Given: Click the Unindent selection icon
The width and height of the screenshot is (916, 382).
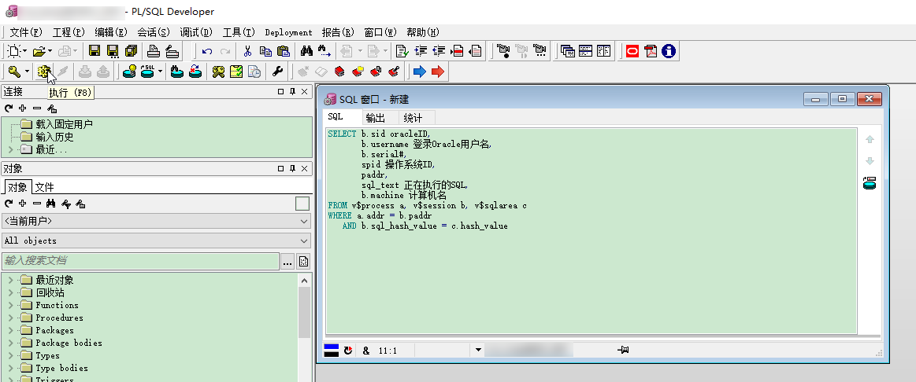Looking at the screenshot, I should pyautogui.click(x=439, y=51).
